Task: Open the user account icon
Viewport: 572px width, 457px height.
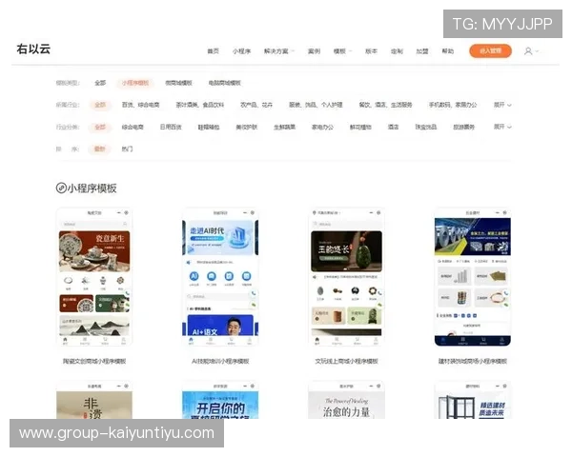Action: [528, 51]
